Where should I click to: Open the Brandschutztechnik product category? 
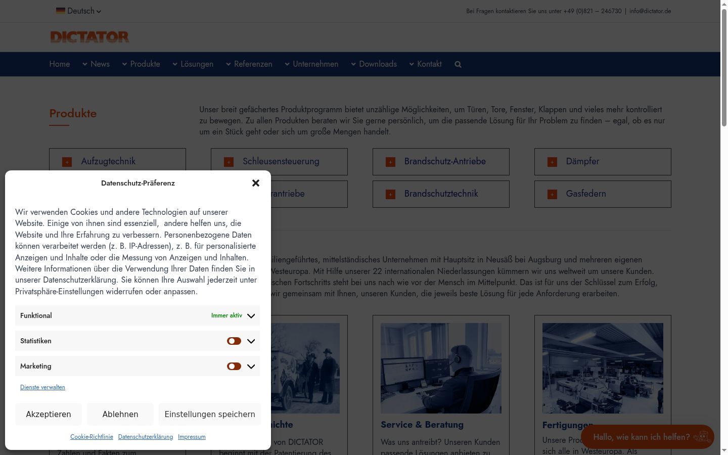click(x=441, y=194)
